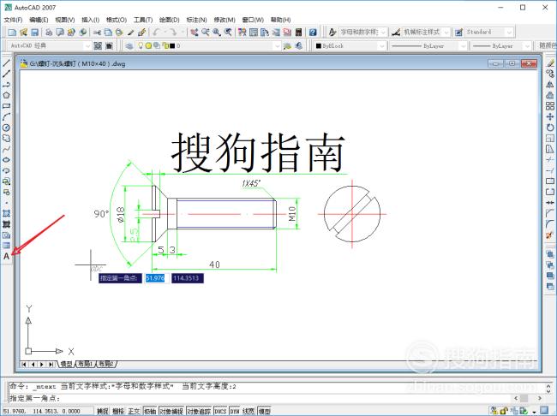The height and width of the screenshot is (416, 557).
Task: Select the Circle draw tool
Action: 6,128
